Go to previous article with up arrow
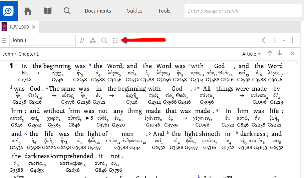 click(x=270, y=53)
